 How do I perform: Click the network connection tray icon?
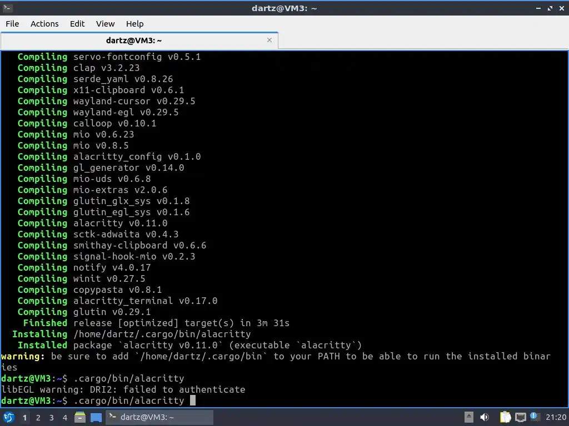tap(520, 417)
